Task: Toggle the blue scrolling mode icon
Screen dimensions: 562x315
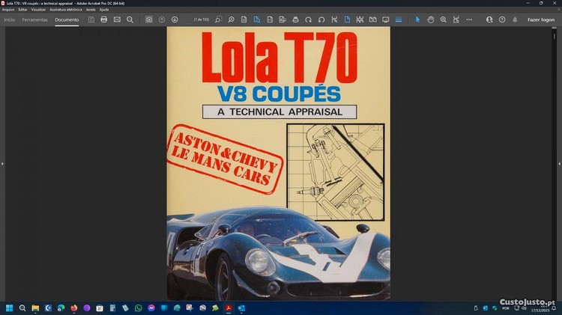Action: point(399,19)
